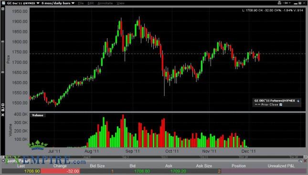
Task: Click the Ask column header
Action: point(169,166)
